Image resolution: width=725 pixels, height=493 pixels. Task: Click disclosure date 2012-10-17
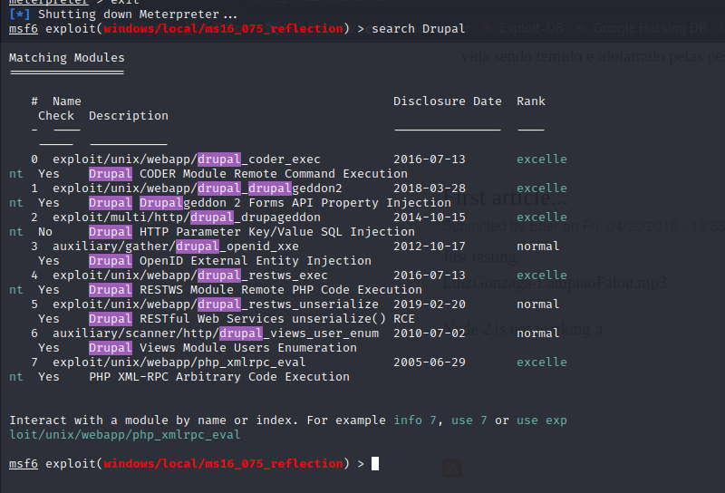[x=429, y=246]
